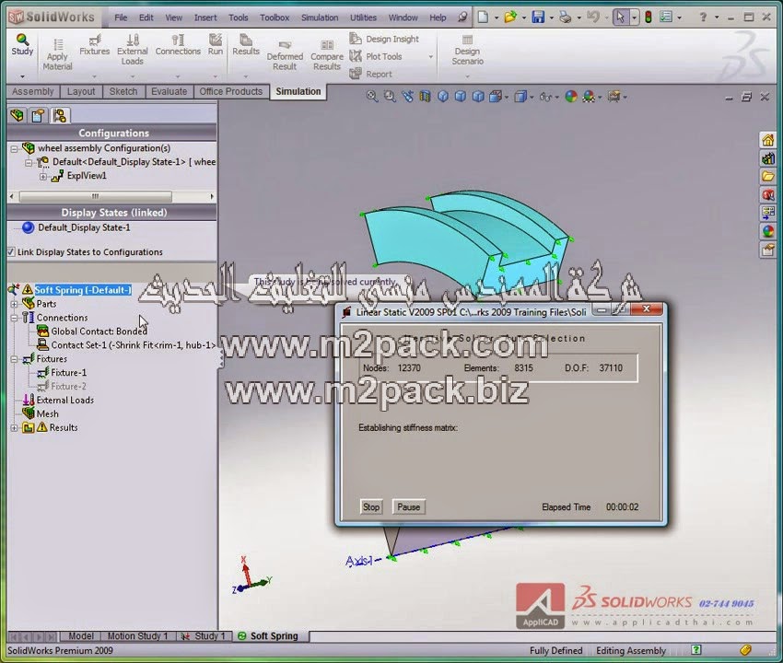783x663 pixels.
Task: Click the Report tool
Action: tap(370, 74)
